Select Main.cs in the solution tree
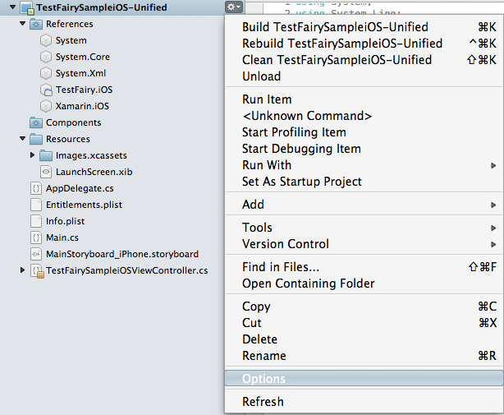Viewport: 504px width, 415px height. (62, 237)
